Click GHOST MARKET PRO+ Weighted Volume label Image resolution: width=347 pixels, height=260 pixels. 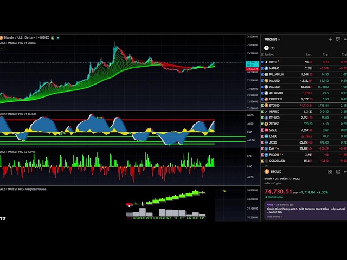[x=23, y=189]
